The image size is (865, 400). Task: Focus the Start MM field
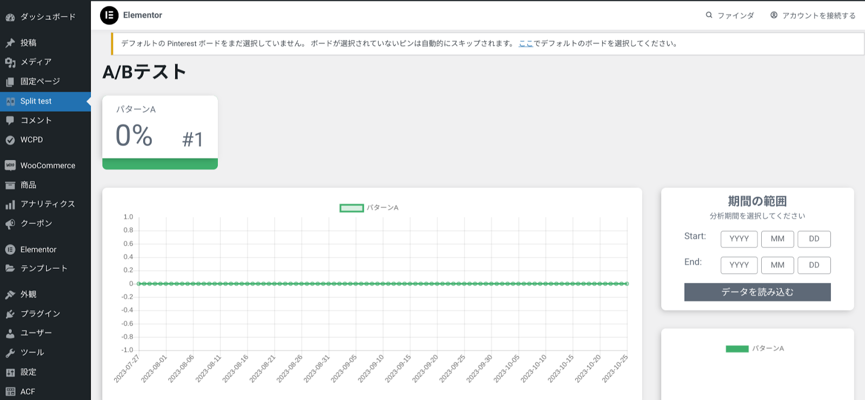(x=777, y=239)
